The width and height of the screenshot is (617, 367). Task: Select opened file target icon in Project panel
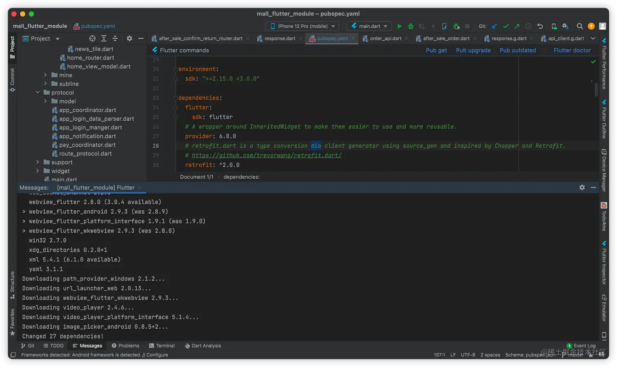click(x=92, y=38)
